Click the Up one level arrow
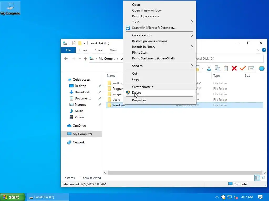This screenshot has width=269, height=201. pyautogui.click(x=85, y=59)
